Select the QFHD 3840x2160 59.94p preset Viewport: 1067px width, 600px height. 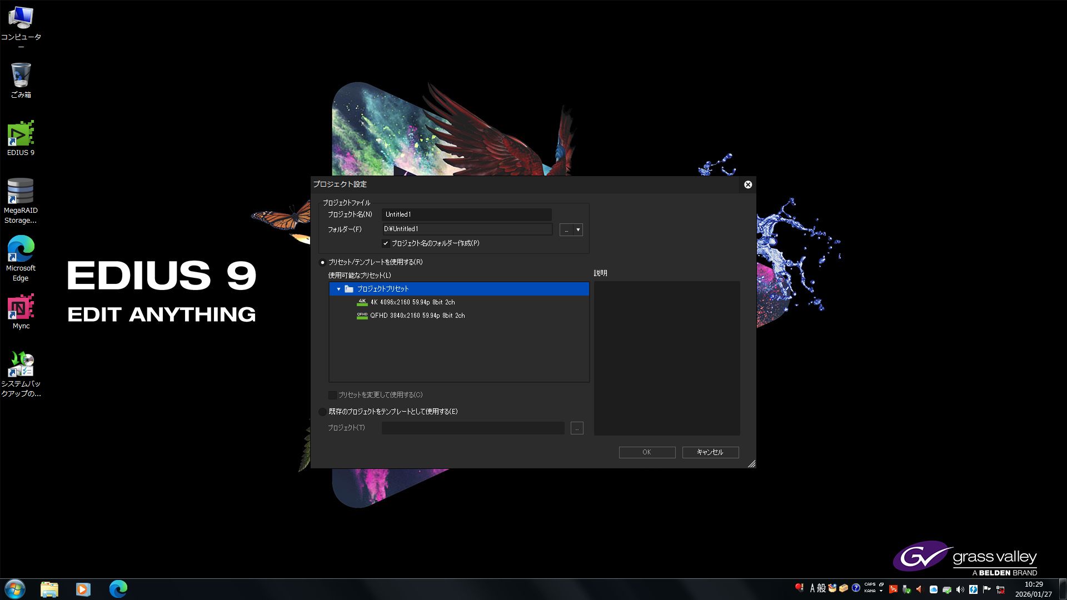coord(417,316)
